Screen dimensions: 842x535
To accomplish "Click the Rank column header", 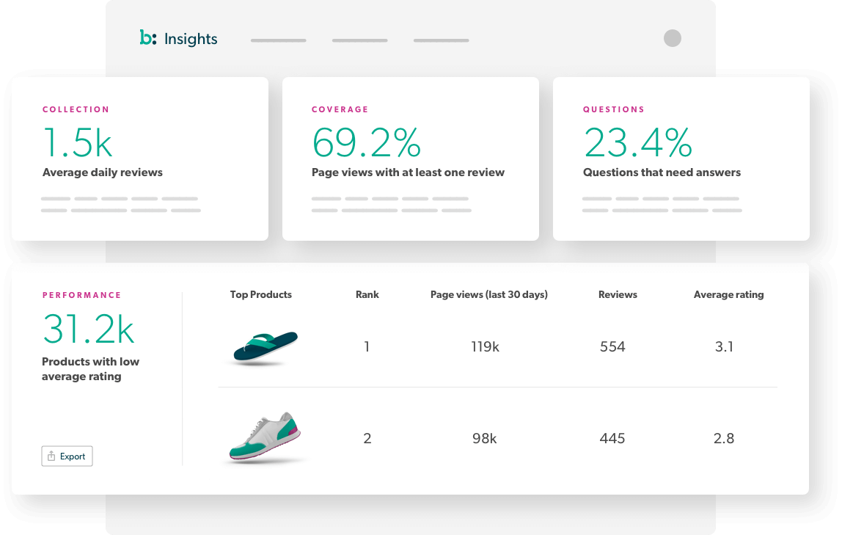I will pyautogui.click(x=367, y=294).
